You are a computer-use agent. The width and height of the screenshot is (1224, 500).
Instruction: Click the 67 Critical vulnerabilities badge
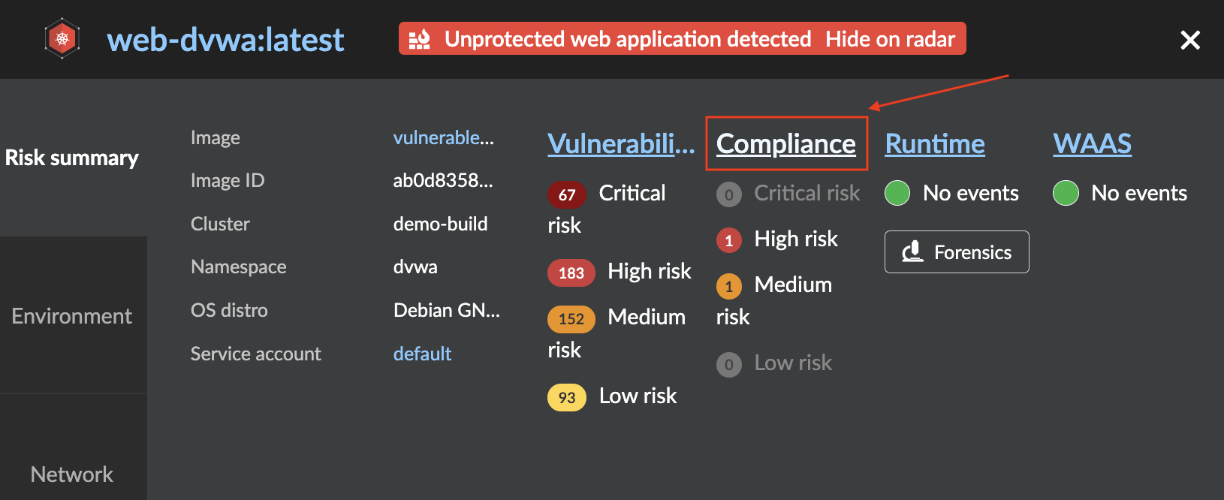coord(567,195)
